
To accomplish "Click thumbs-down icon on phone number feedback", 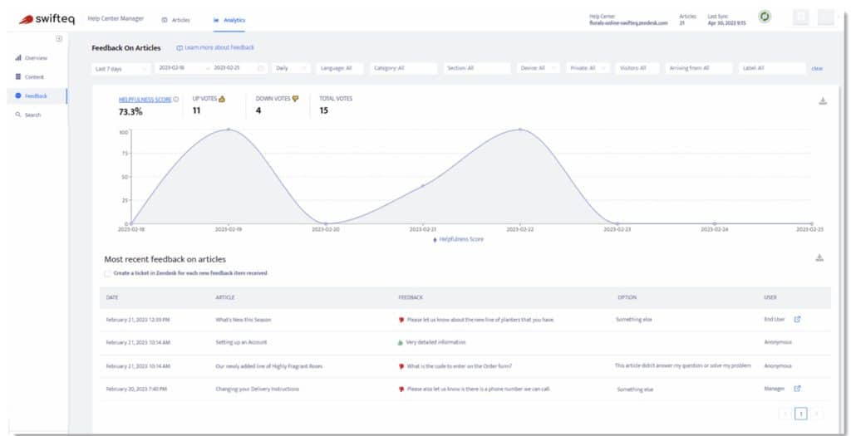I will (x=401, y=389).
